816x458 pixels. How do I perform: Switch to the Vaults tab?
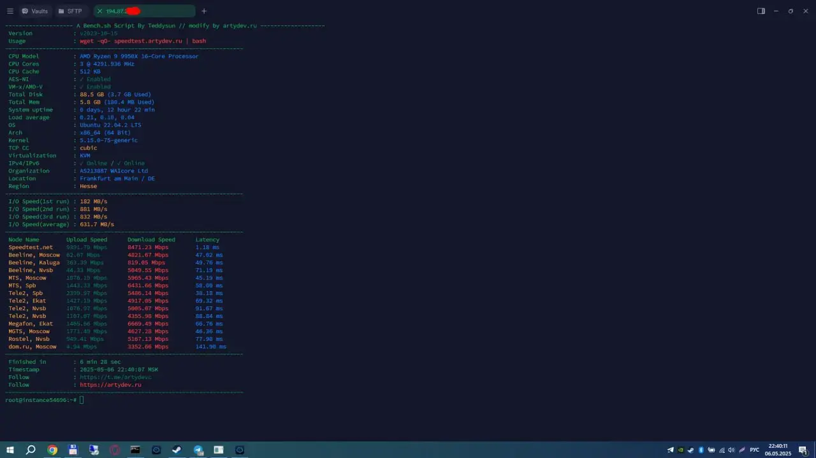35,11
